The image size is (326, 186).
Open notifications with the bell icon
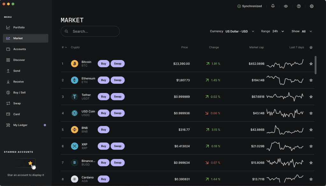click(273, 6)
